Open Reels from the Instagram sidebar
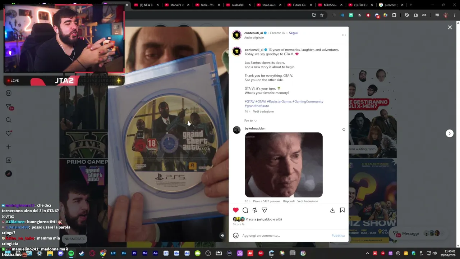 pos(9,93)
